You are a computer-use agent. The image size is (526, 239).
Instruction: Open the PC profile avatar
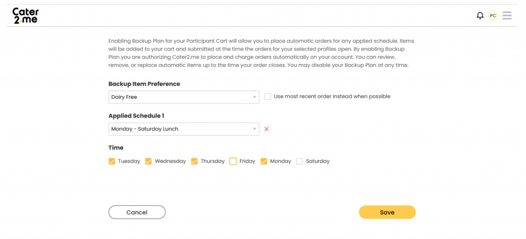click(493, 16)
